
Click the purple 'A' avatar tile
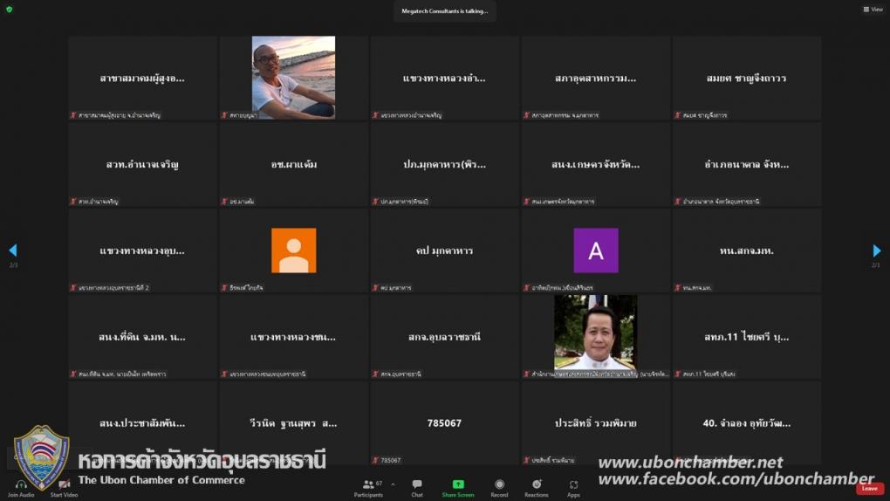pyautogui.click(x=595, y=250)
